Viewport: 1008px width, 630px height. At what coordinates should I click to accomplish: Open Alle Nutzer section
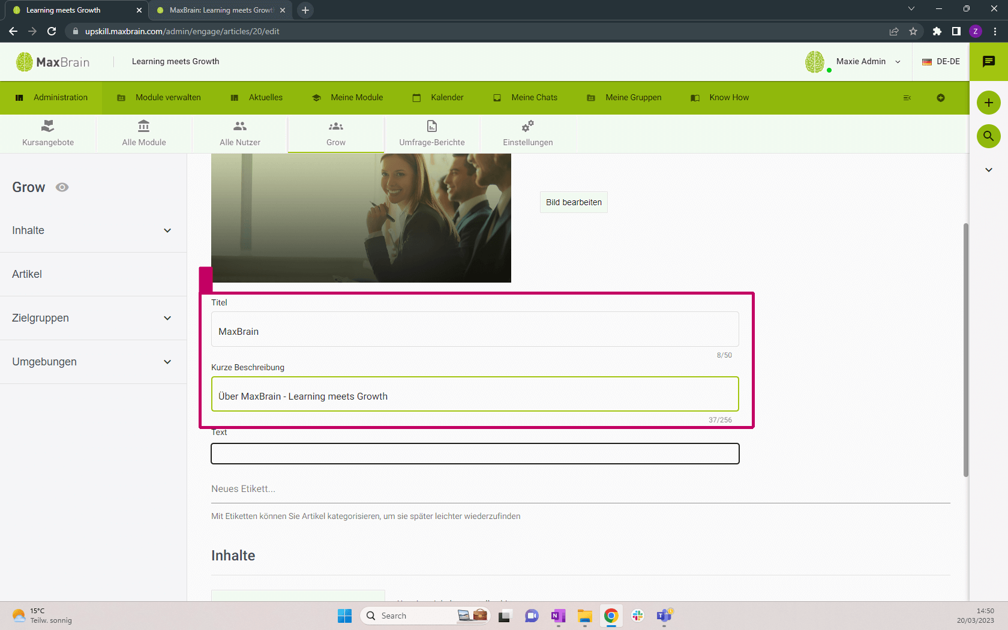point(240,133)
